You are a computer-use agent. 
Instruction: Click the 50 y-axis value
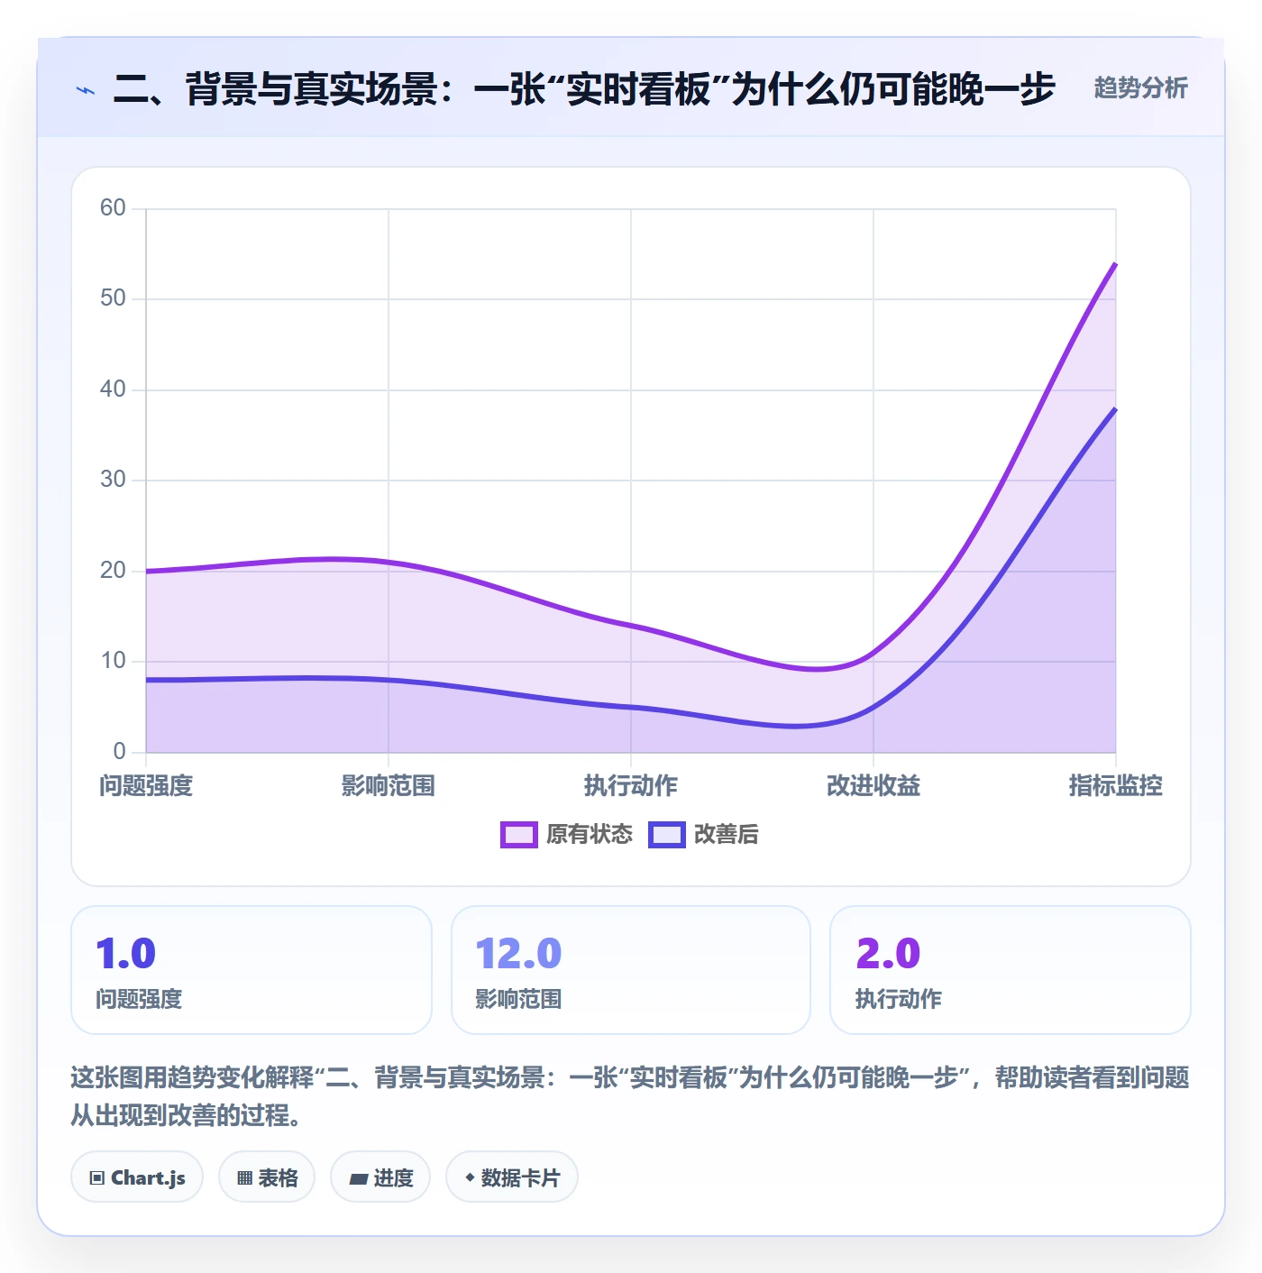click(x=113, y=298)
